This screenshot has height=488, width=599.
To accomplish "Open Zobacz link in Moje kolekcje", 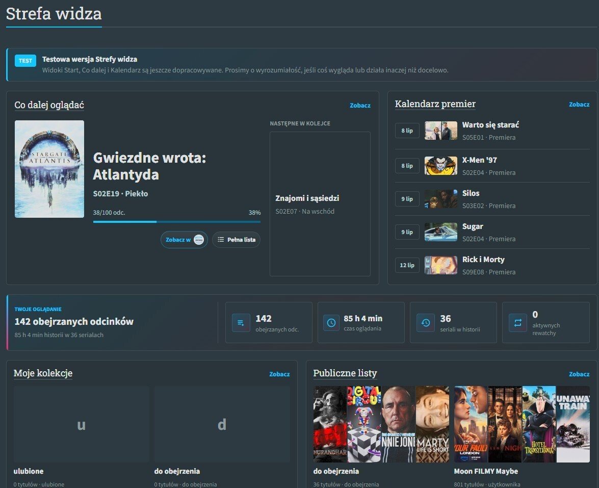I will click(x=279, y=374).
